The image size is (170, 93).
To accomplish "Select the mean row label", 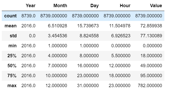I will click(11, 26).
